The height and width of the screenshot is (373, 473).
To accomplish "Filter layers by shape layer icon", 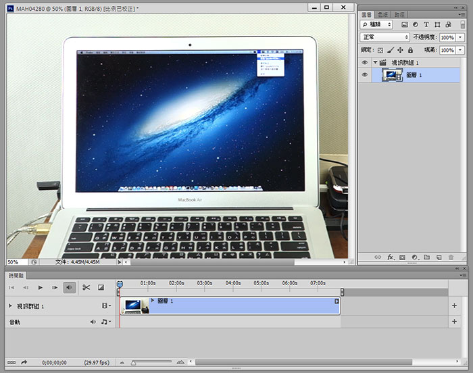I will click(437, 25).
